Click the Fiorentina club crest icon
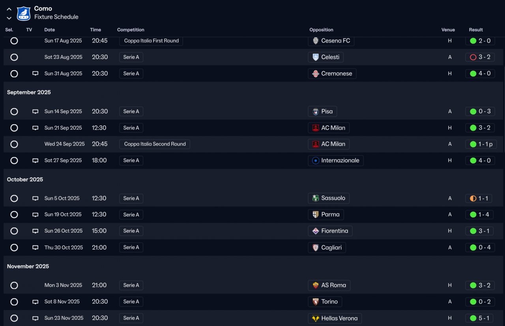 tap(316, 231)
